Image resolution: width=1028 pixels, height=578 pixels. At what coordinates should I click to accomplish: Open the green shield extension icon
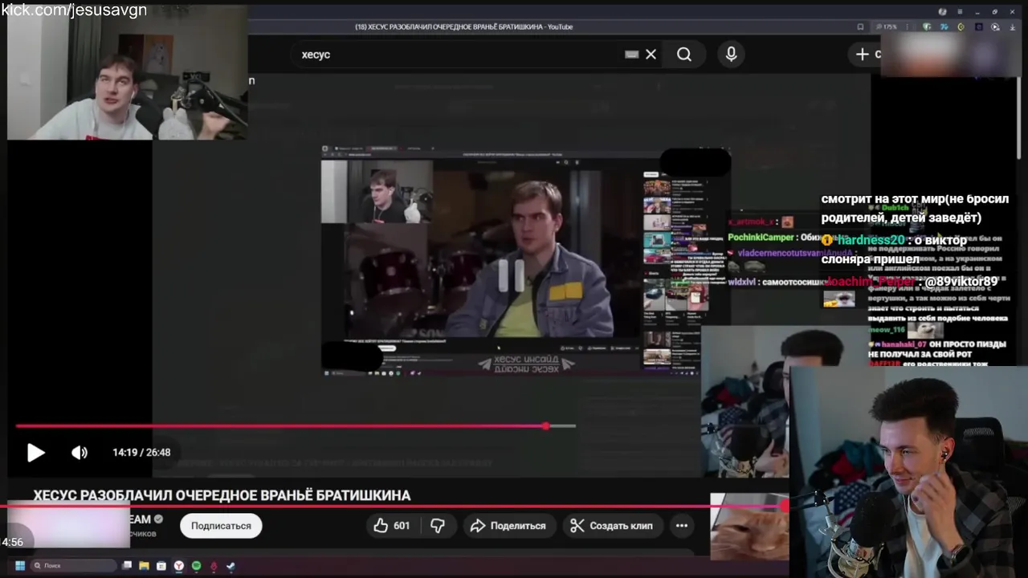pos(927,26)
